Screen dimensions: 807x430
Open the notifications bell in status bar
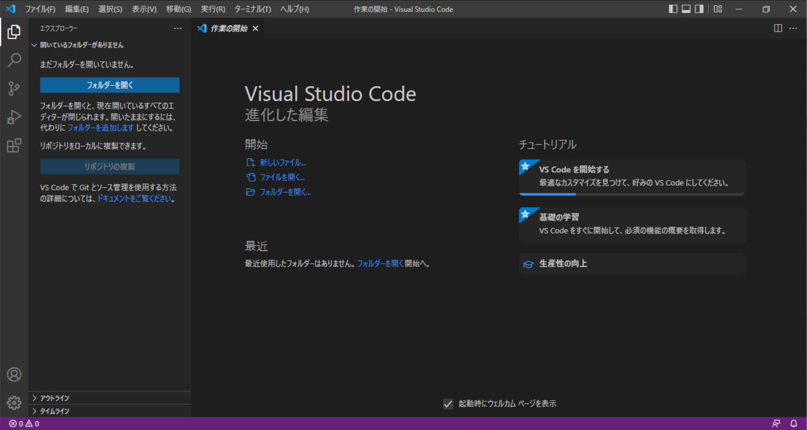coord(793,423)
